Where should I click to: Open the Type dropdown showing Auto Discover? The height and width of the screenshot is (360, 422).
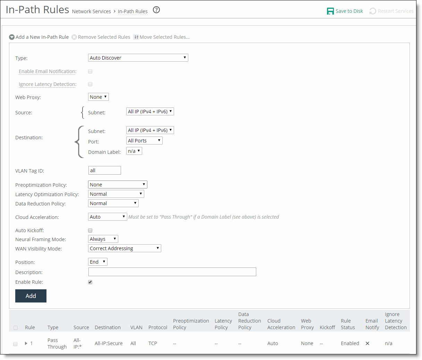138,58
